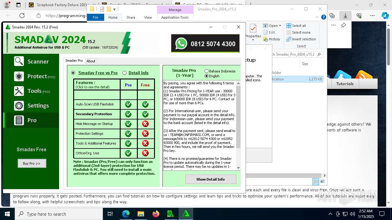The width and height of the screenshot is (392, 220).
Task: Click the Explorer horizontal scroll right arrow
Action: click(x=324, y=175)
